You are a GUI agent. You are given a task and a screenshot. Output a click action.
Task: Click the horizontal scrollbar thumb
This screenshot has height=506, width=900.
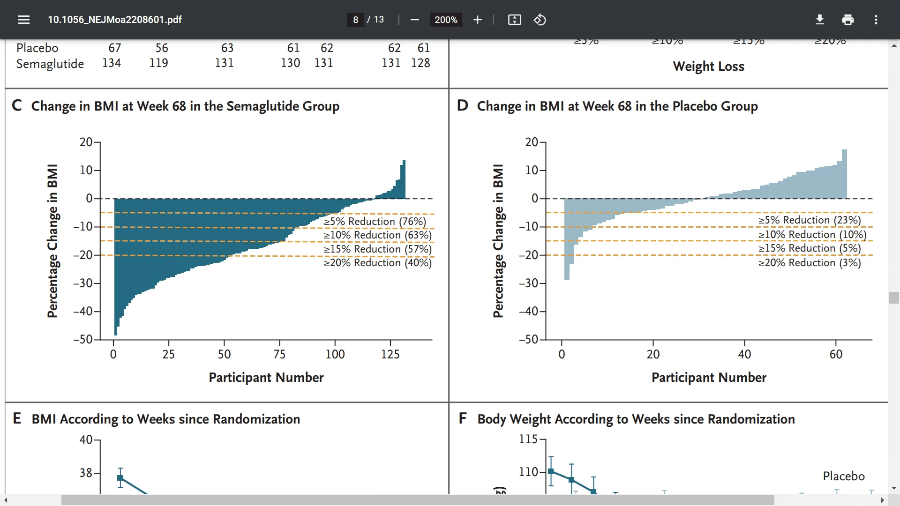(417, 500)
